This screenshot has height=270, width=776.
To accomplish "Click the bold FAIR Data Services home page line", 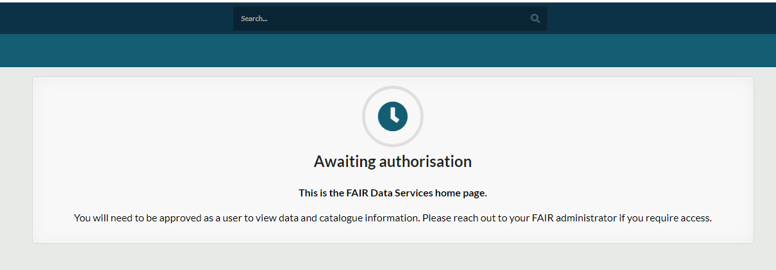I will 392,193.
